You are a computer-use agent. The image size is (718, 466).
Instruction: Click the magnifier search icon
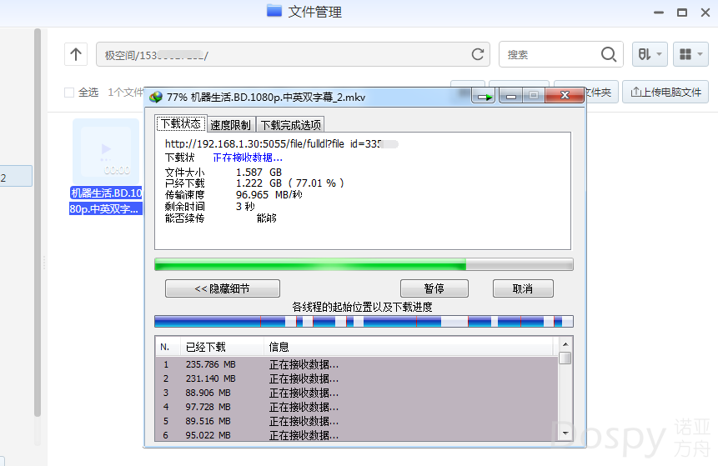pyautogui.click(x=609, y=55)
